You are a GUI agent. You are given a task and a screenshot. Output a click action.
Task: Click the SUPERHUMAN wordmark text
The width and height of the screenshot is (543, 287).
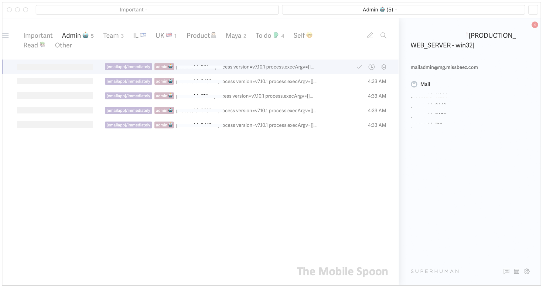pos(435,272)
